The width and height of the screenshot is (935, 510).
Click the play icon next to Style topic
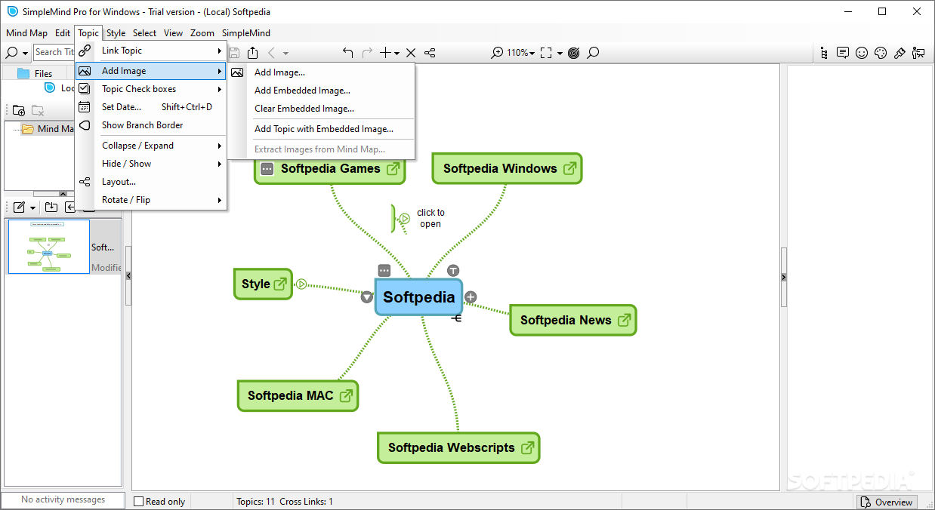(x=301, y=284)
